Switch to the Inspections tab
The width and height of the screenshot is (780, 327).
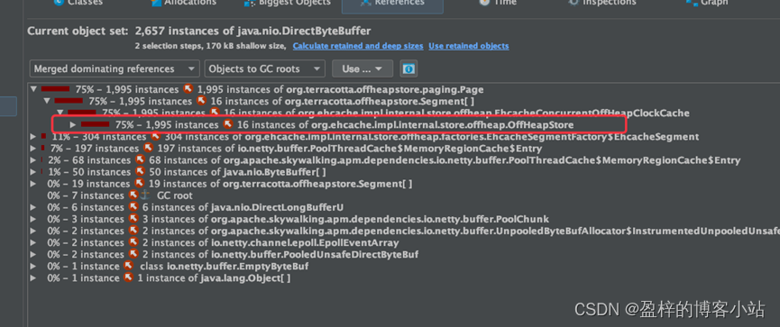point(602,3)
